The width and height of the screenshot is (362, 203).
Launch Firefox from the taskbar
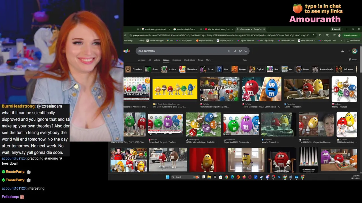pos(244,177)
